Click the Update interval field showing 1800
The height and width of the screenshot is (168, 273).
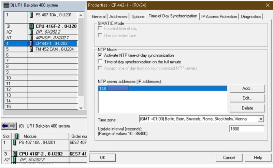pos(247,129)
